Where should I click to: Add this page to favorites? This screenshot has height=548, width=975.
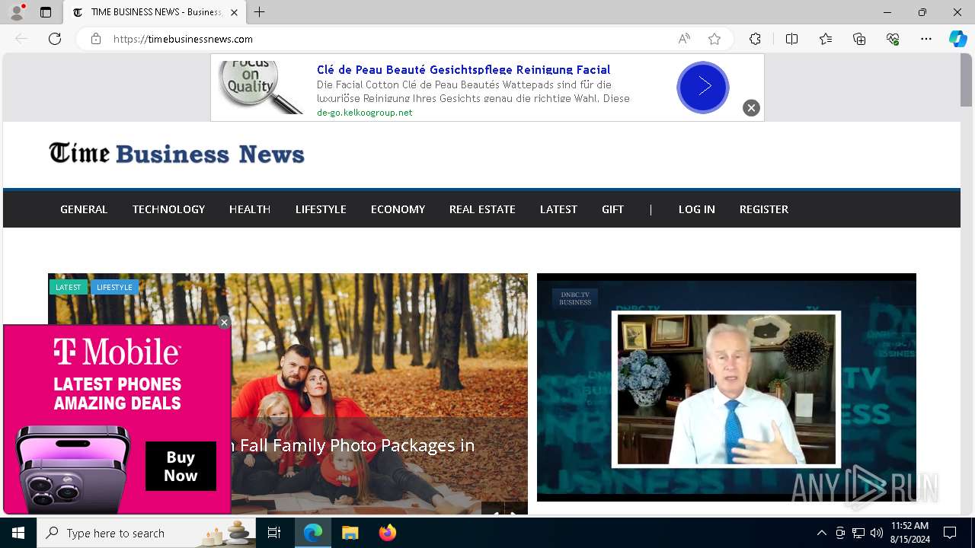click(714, 39)
